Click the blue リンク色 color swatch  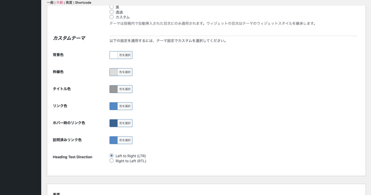[114, 106]
